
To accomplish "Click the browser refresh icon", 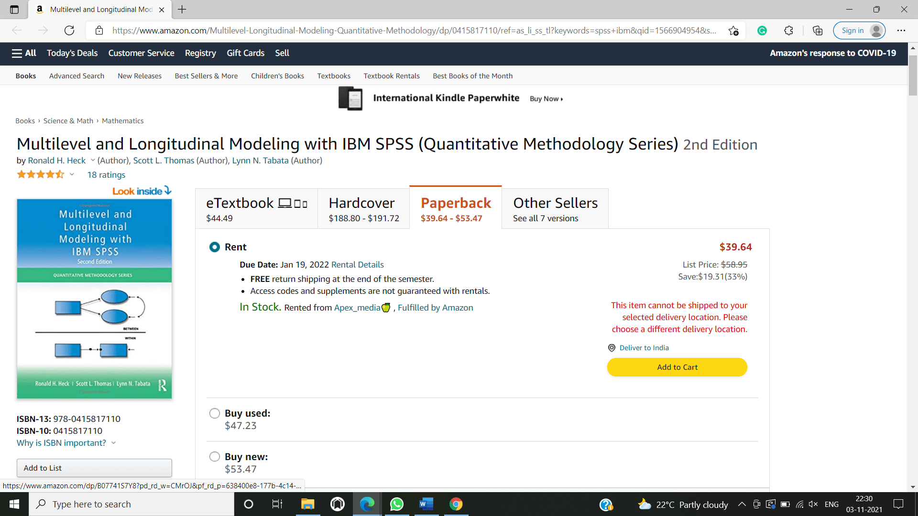I will [69, 30].
